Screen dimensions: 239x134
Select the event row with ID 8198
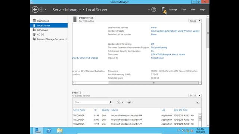click(135, 115)
